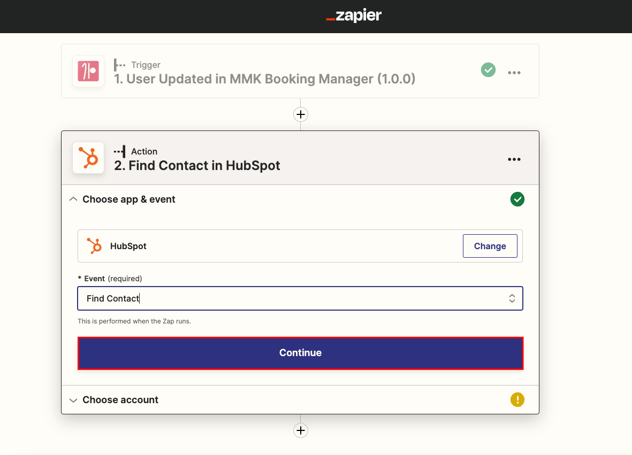Click the Find Contact in HubSpot step title
Image resolution: width=632 pixels, height=455 pixels.
tap(197, 166)
